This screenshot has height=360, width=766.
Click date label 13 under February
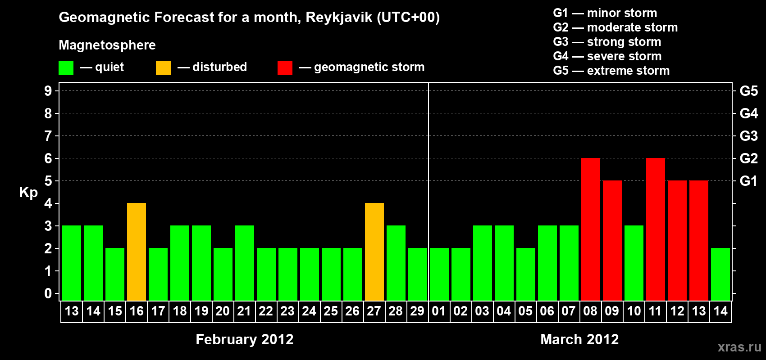click(x=72, y=311)
